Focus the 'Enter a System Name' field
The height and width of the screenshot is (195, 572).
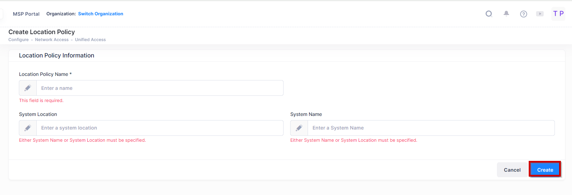[431, 128]
